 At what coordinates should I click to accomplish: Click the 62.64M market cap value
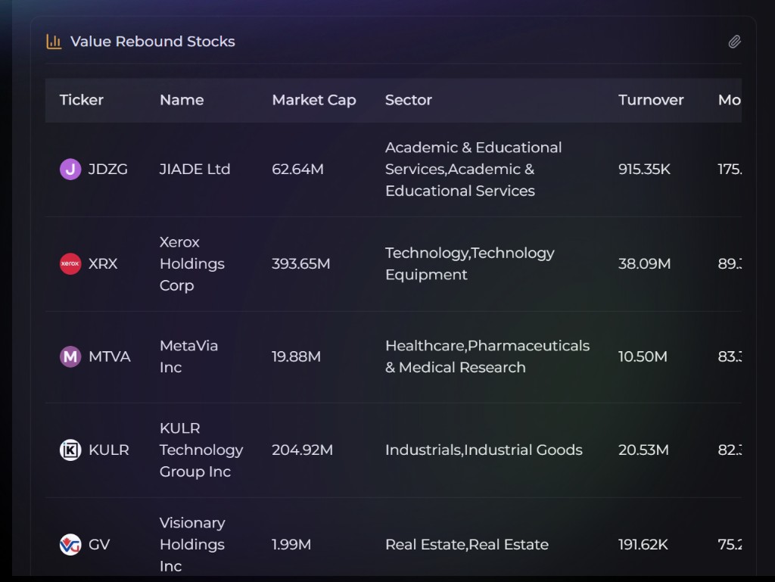point(297,170)
